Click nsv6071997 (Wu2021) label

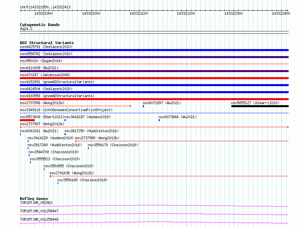pyautogui.click(x=162, y=103)
